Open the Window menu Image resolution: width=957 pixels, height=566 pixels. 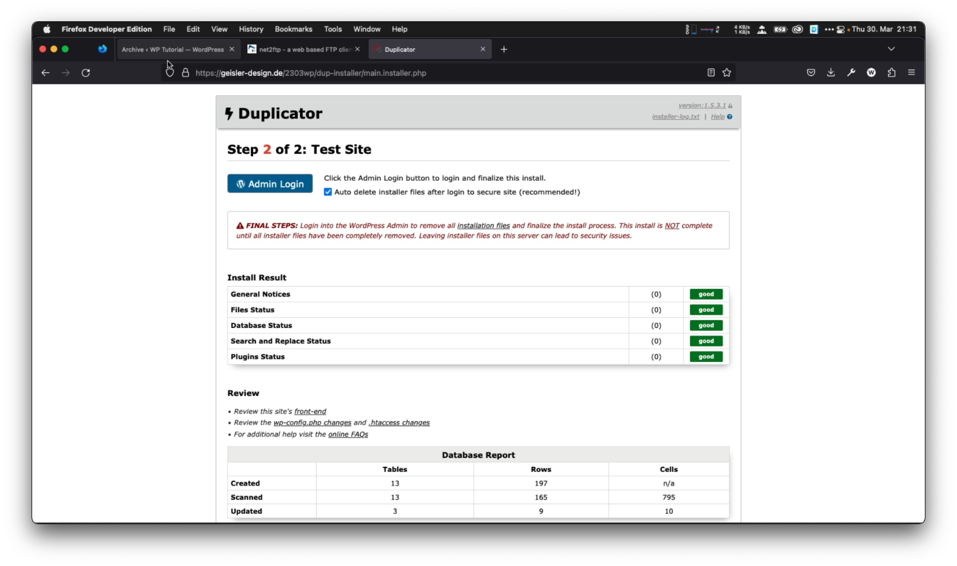pos(367,29)
